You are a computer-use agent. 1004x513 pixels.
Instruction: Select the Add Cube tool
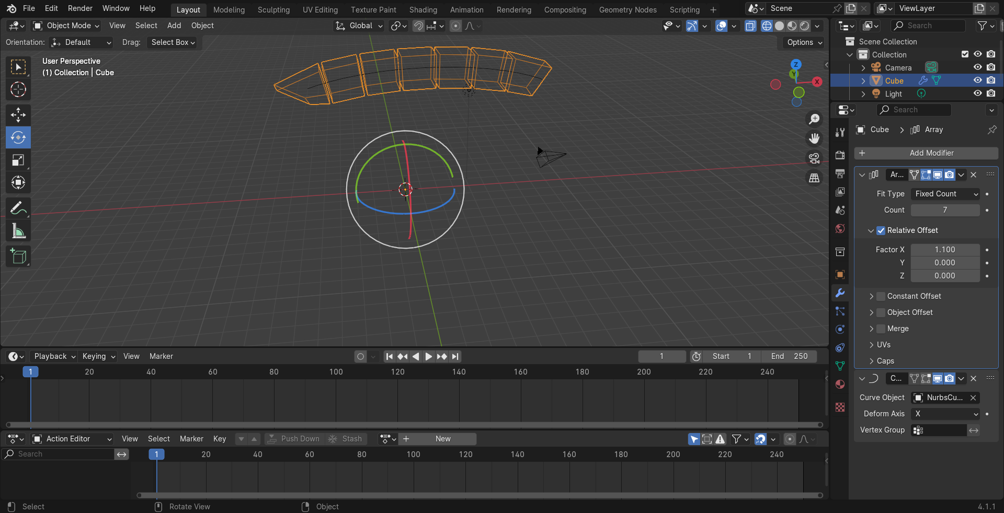[x=18, y=256]
